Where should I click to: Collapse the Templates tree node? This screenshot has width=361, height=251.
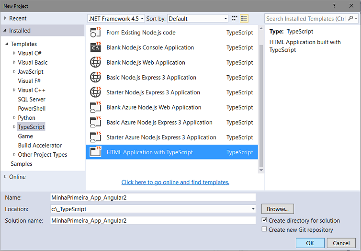(x=7, y=44)
